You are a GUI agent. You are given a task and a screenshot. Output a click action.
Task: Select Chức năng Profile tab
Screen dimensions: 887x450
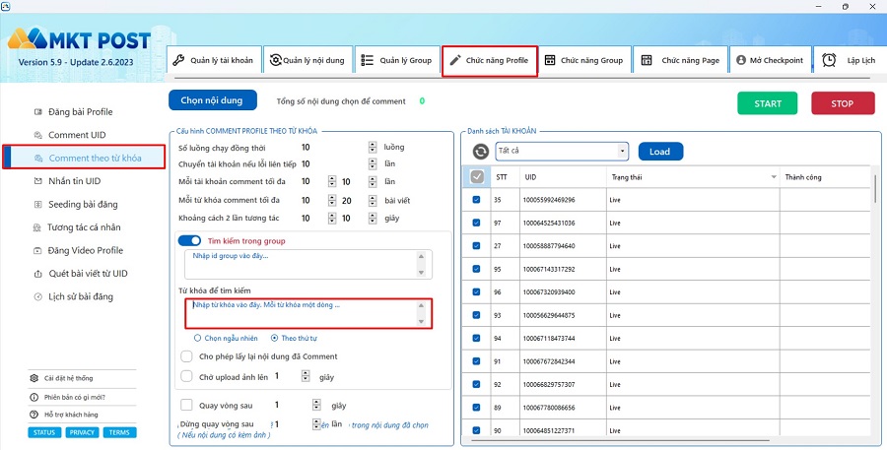[x=489, y=60]
